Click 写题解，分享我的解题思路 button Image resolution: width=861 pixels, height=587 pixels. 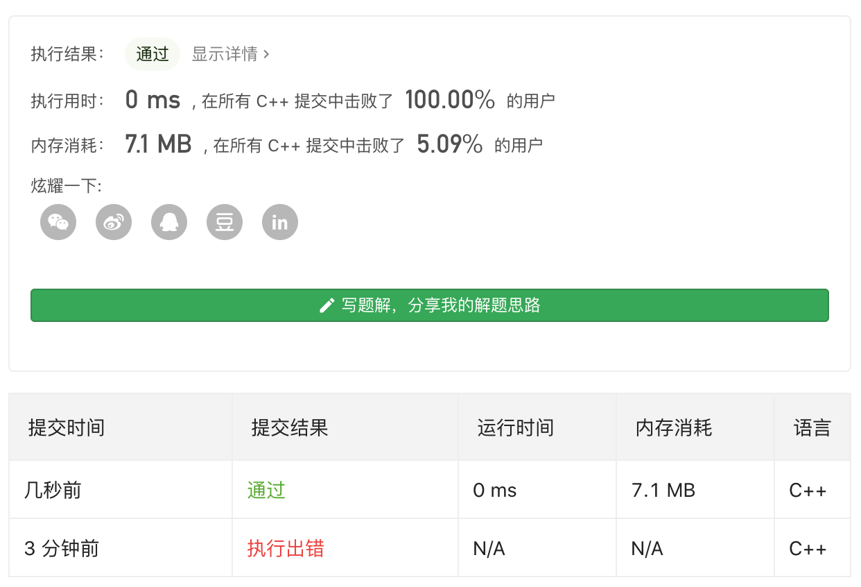tap(430, 305)
